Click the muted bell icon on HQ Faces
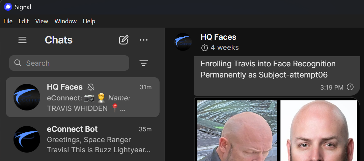The width and height of the screenshot is (364, 161). click(x=91, y=87)
